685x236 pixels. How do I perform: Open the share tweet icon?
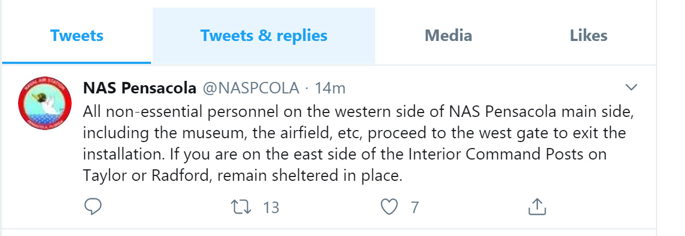tap(537, 207)
